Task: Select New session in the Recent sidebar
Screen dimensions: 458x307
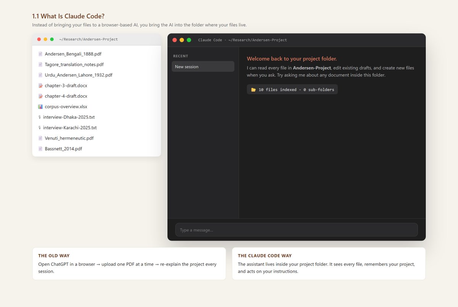Action: tap(203, 67)
